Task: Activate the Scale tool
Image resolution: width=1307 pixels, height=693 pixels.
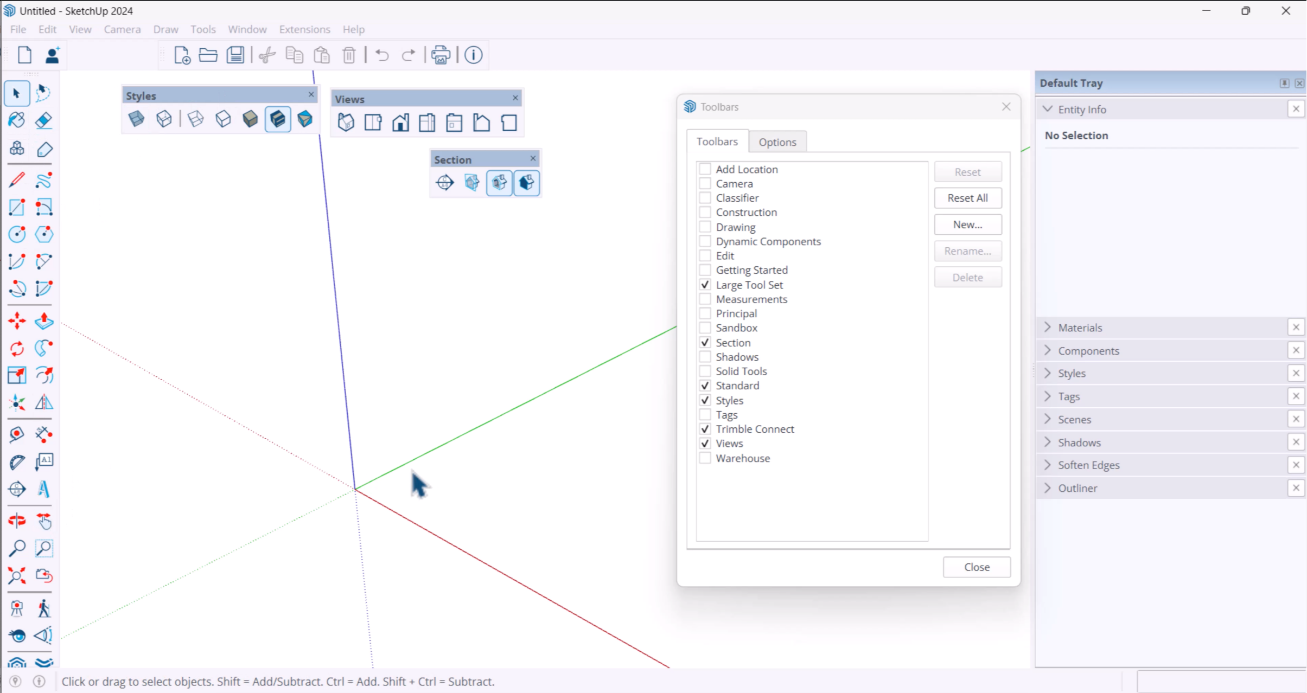Action: (16, 375)
